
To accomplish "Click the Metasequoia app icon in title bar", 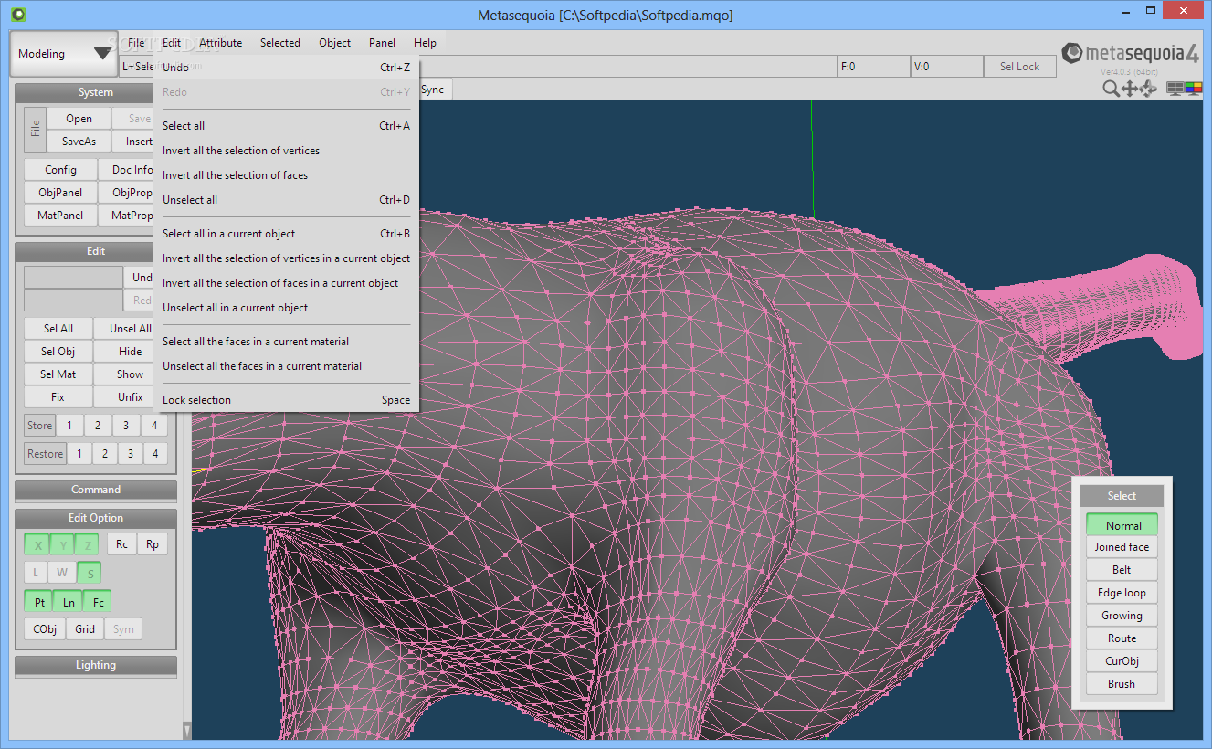I will 18,15.
